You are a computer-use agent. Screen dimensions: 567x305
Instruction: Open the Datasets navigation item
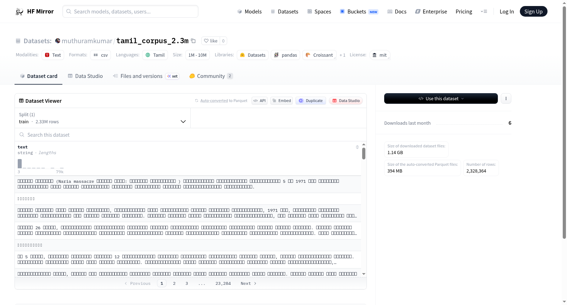(x=284, y=12)
